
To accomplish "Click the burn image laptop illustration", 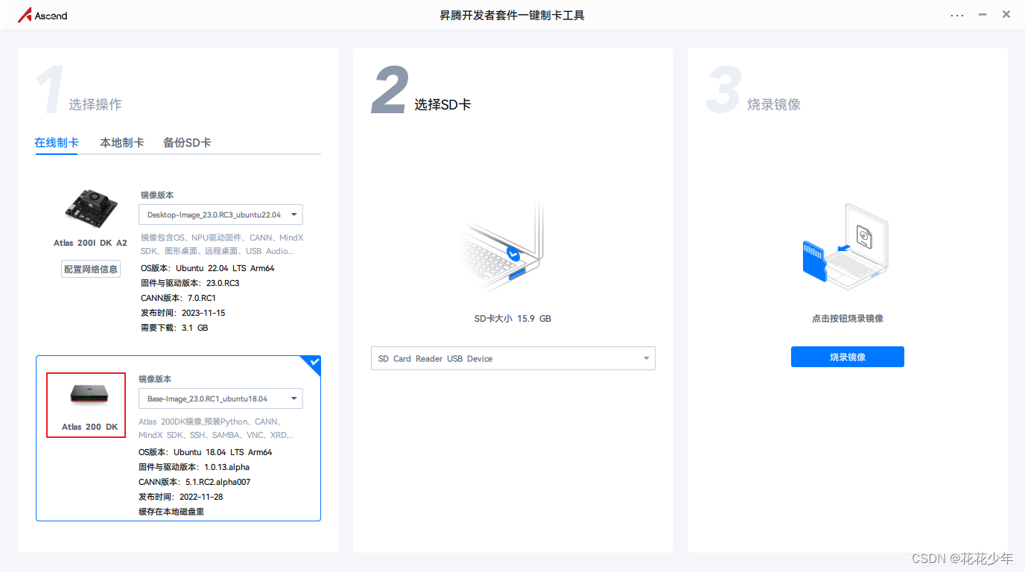I will [845, 247].
